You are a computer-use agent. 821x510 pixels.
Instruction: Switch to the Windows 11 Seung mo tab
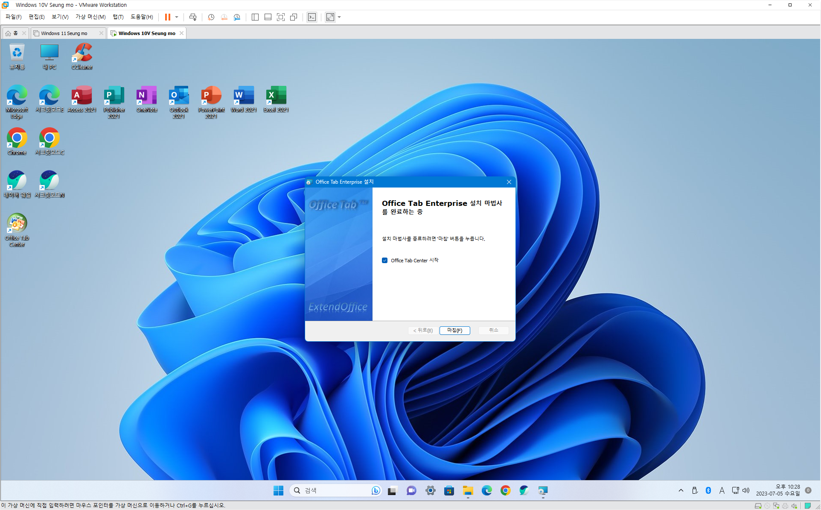coord(64,33)
